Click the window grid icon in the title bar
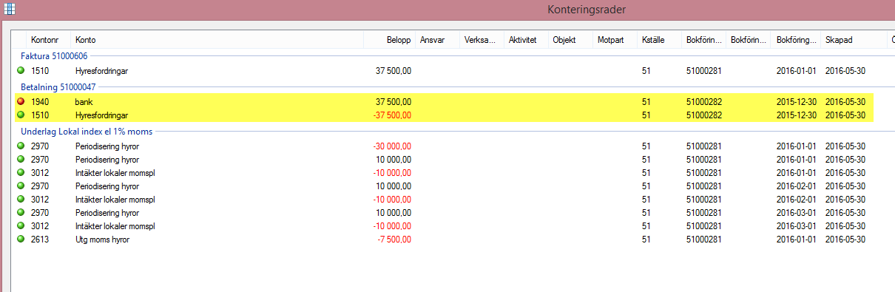895x292 pixels. click(x=10, y=10)
